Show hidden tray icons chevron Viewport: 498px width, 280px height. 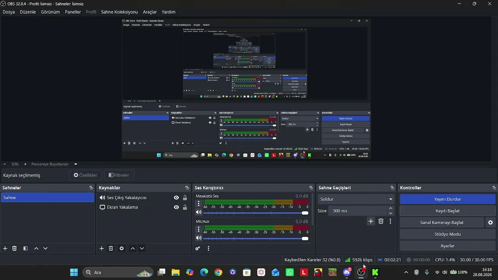pyautogui.click(x=406, y=272)
